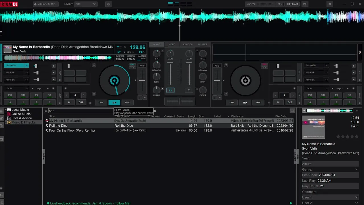Set loop OUT point on right deck
This screenshot has width=364, height=205.
click(290, 102)
